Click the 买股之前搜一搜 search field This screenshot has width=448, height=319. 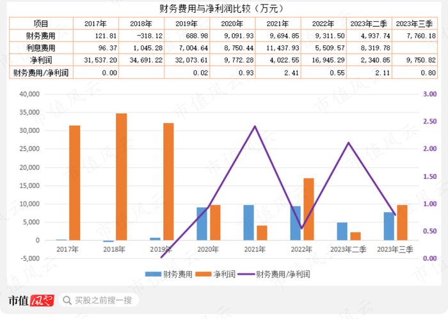(x=99, y=300)
